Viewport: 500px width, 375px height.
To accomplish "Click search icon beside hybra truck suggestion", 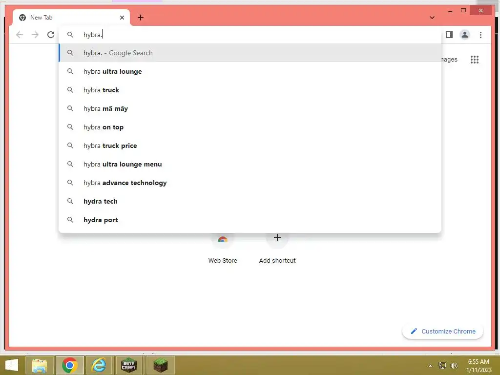I will [70, 90].
